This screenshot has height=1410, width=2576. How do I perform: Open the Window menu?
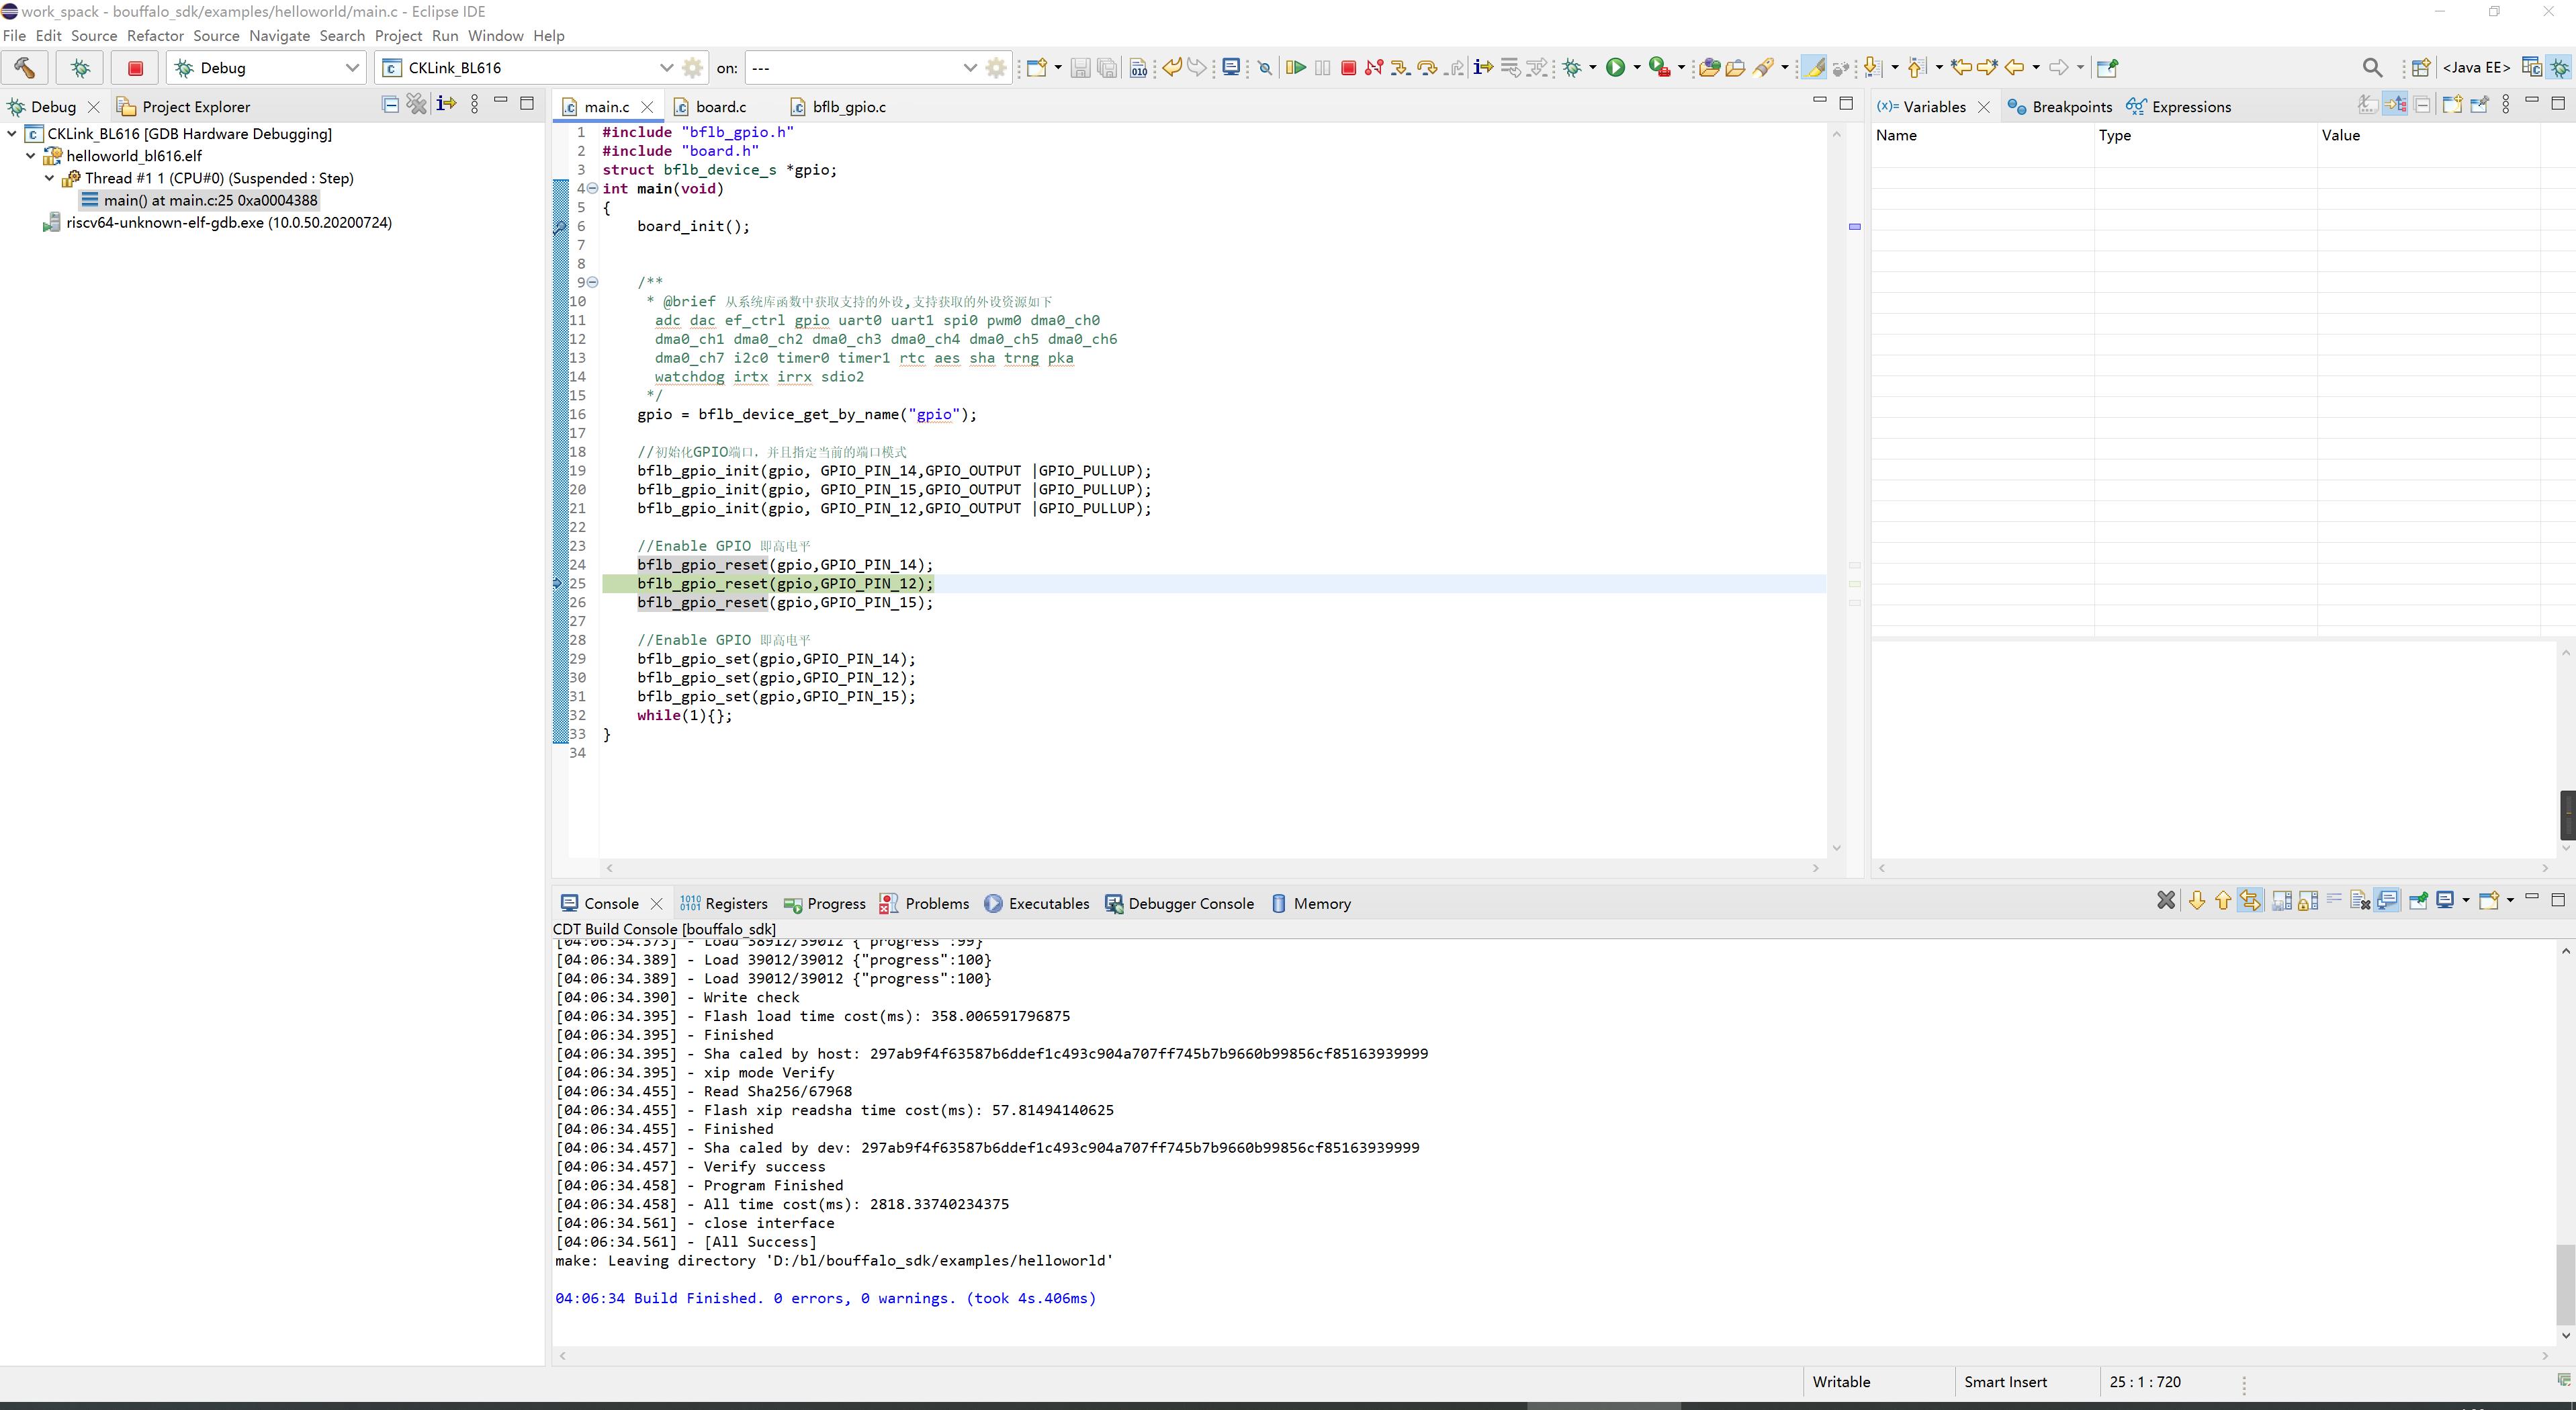[495, 36]
